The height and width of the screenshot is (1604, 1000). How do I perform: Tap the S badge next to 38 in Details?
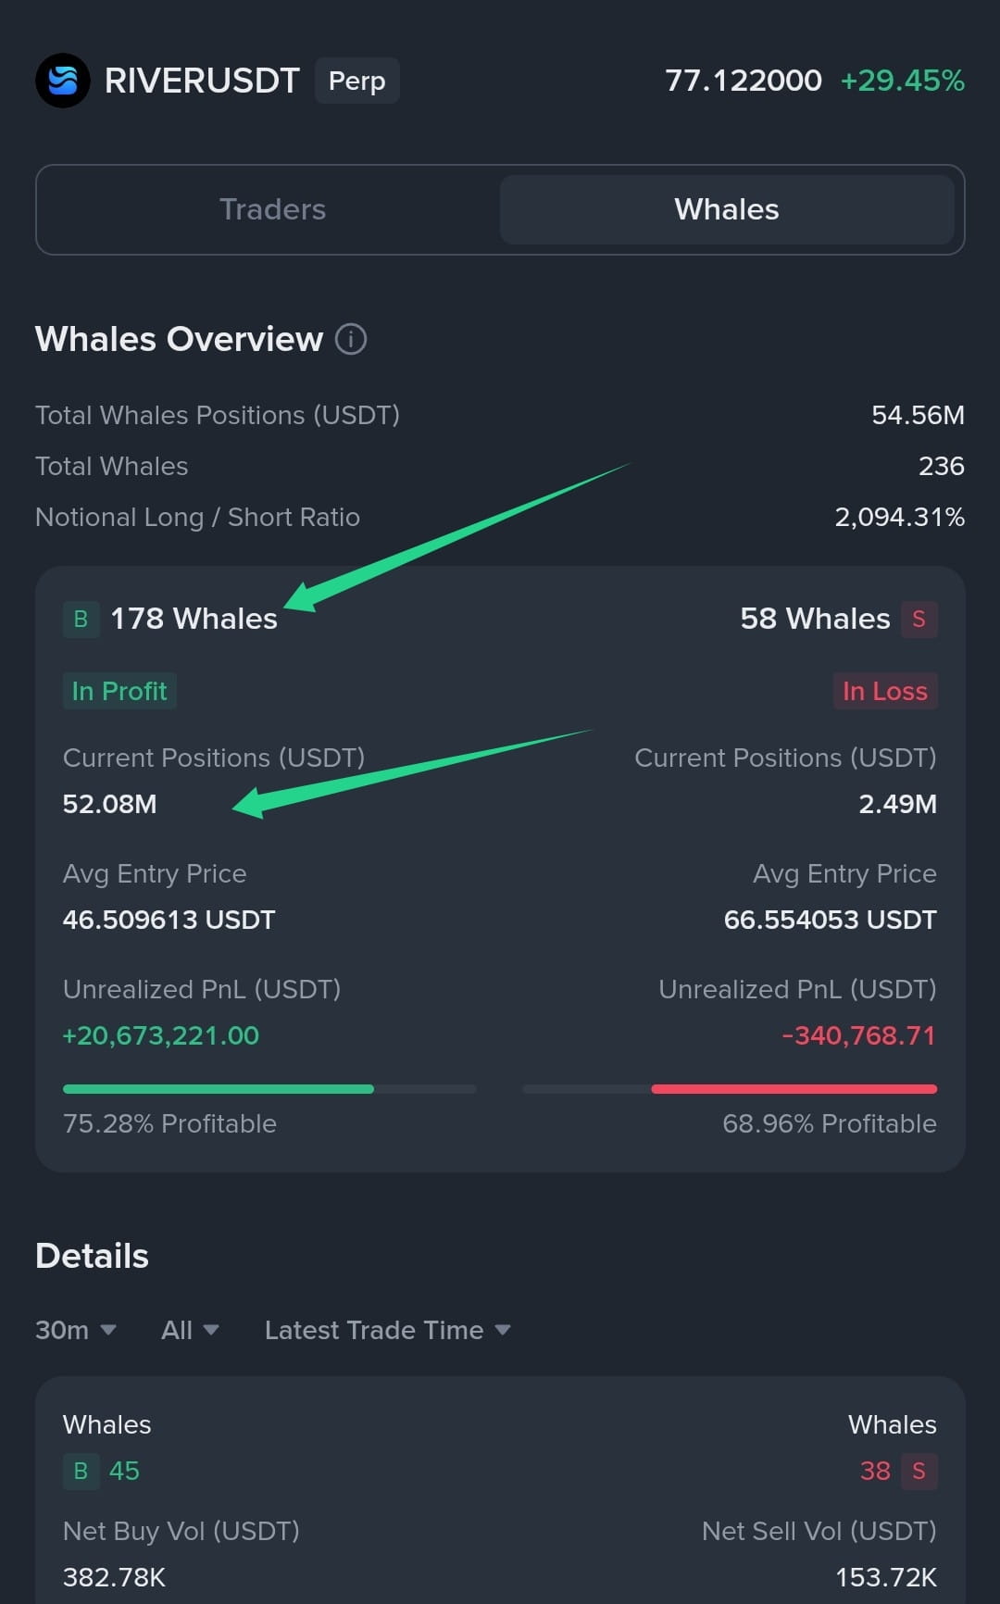[919, 1471]
